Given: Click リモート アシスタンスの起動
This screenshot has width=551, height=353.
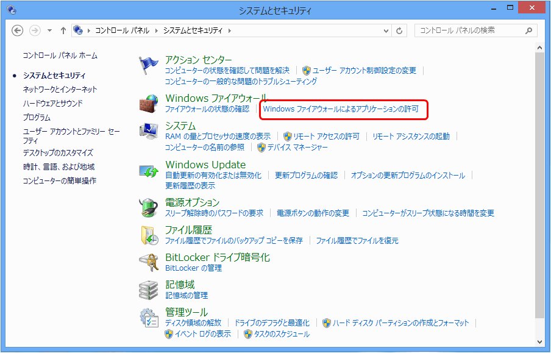Looking at the screenshot, I should pyautogui.click(x=411, y=137).
